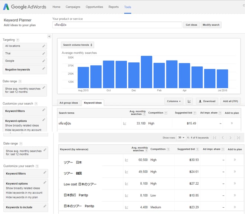Toggle chart view icon next to Columns
Viewport: 245px width, 214px height.
(x=189, y=101)
